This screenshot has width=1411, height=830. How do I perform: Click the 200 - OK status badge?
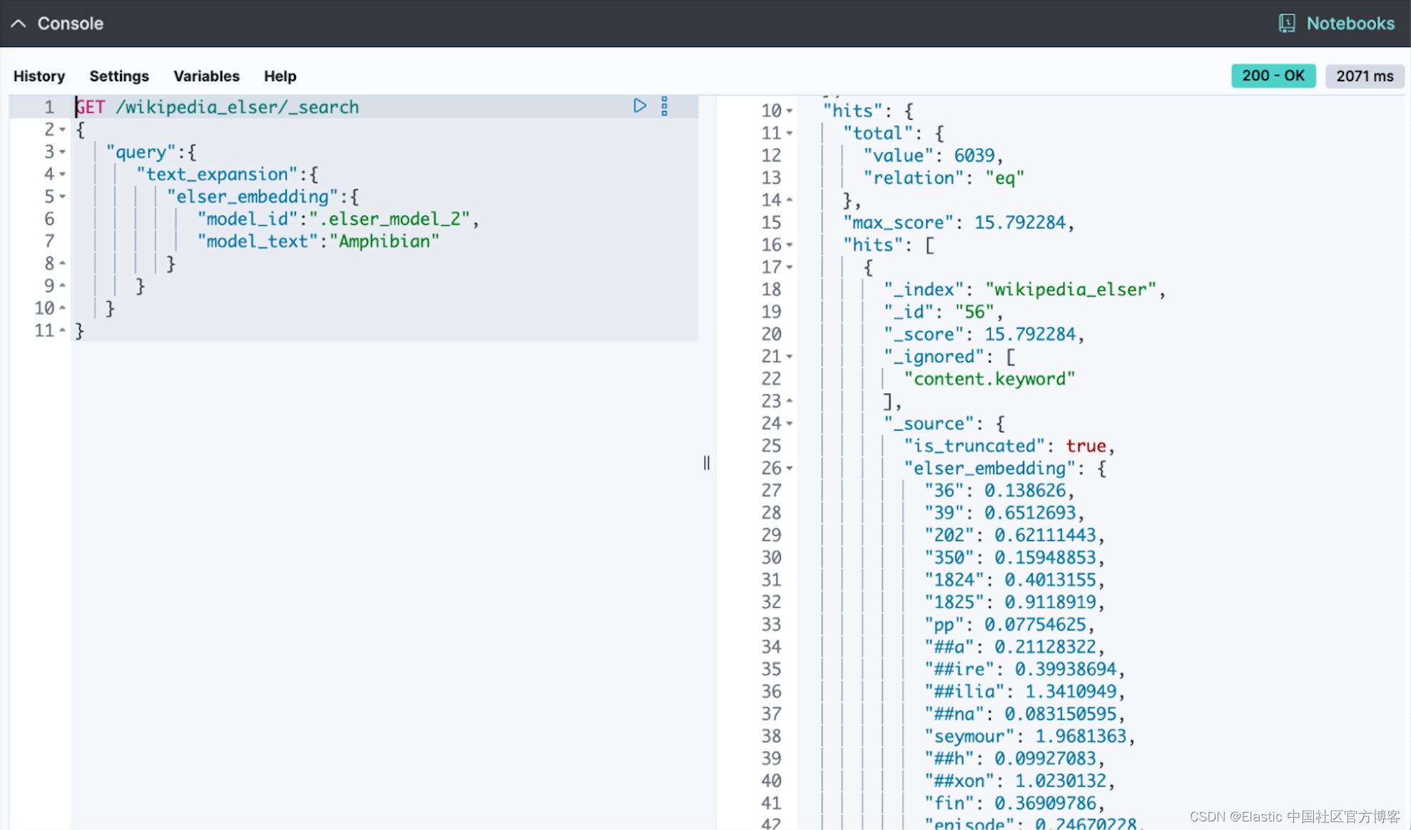click(1273, 76)
